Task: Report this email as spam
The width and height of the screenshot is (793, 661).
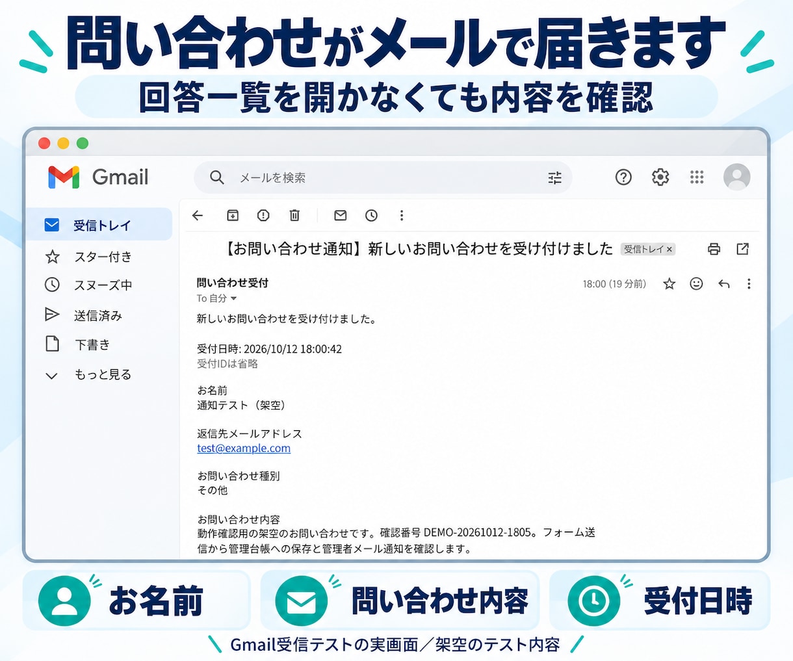Action: pos(263,215)
